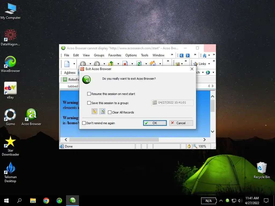Check Save this session to a group
The height and width of the screenshot is (206, 275).
click(89, 103)
